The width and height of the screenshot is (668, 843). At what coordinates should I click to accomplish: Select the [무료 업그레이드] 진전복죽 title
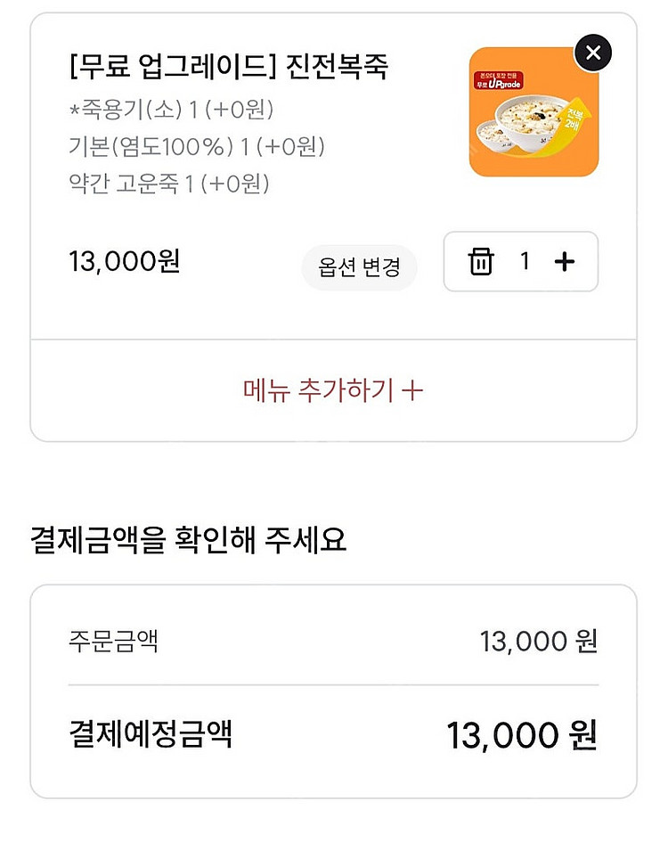point(229,67)
